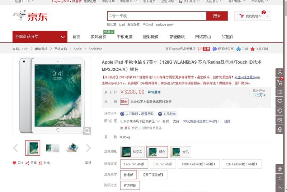Click the next thumbnail arrow
Viewport: 287px width, 192px height.
pos(88,148)
